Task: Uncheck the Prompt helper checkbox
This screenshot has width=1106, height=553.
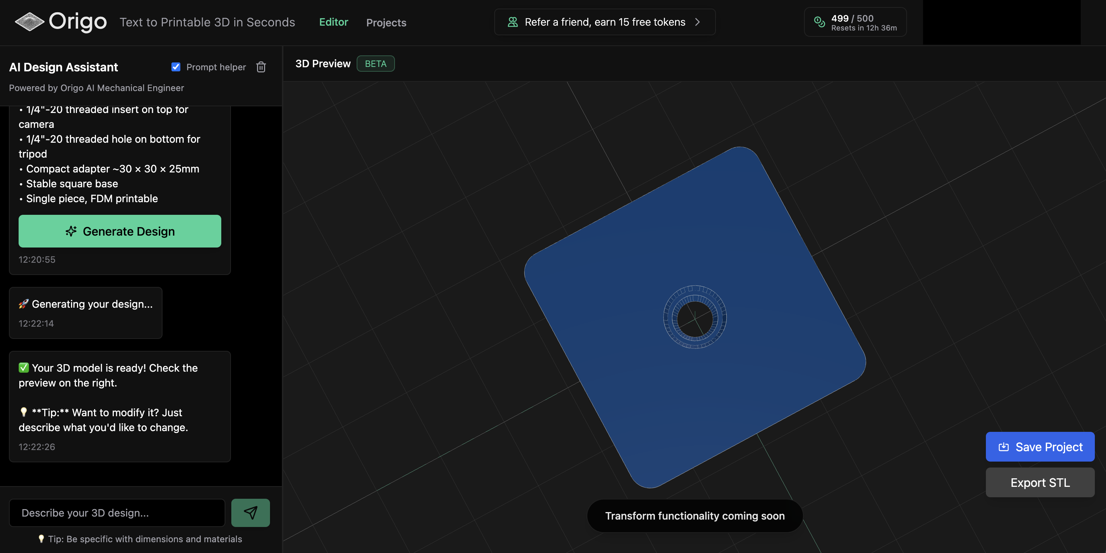Action: [x=176, y=67]
